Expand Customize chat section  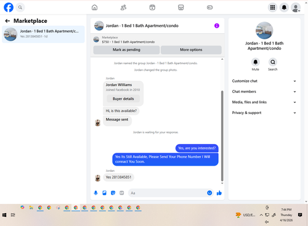tap(264, 81)
